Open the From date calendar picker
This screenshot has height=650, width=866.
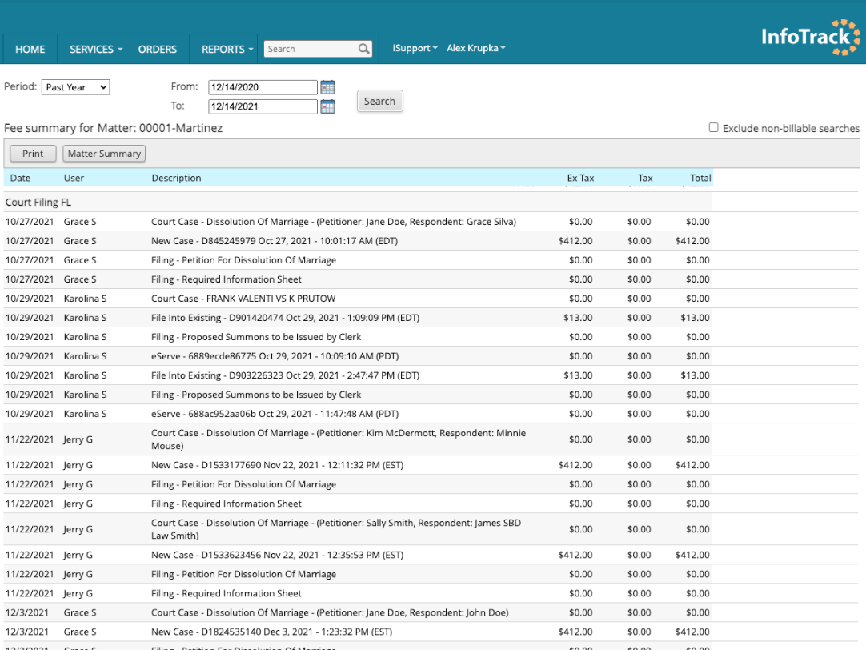pyautogui.click(x=327, y=87)
